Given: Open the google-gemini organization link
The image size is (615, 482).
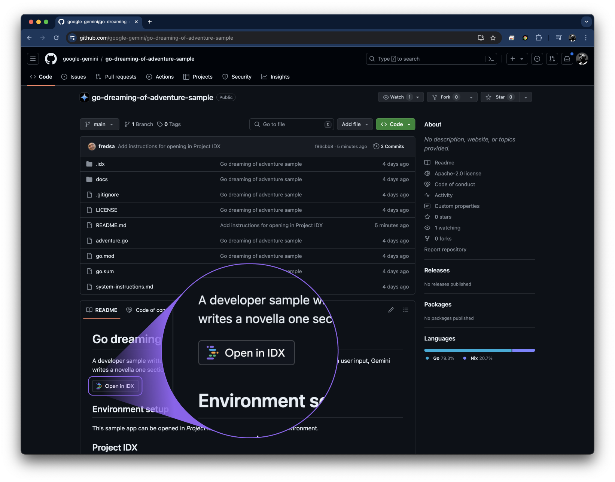Looking at the screenshot, I should (80, 59).
